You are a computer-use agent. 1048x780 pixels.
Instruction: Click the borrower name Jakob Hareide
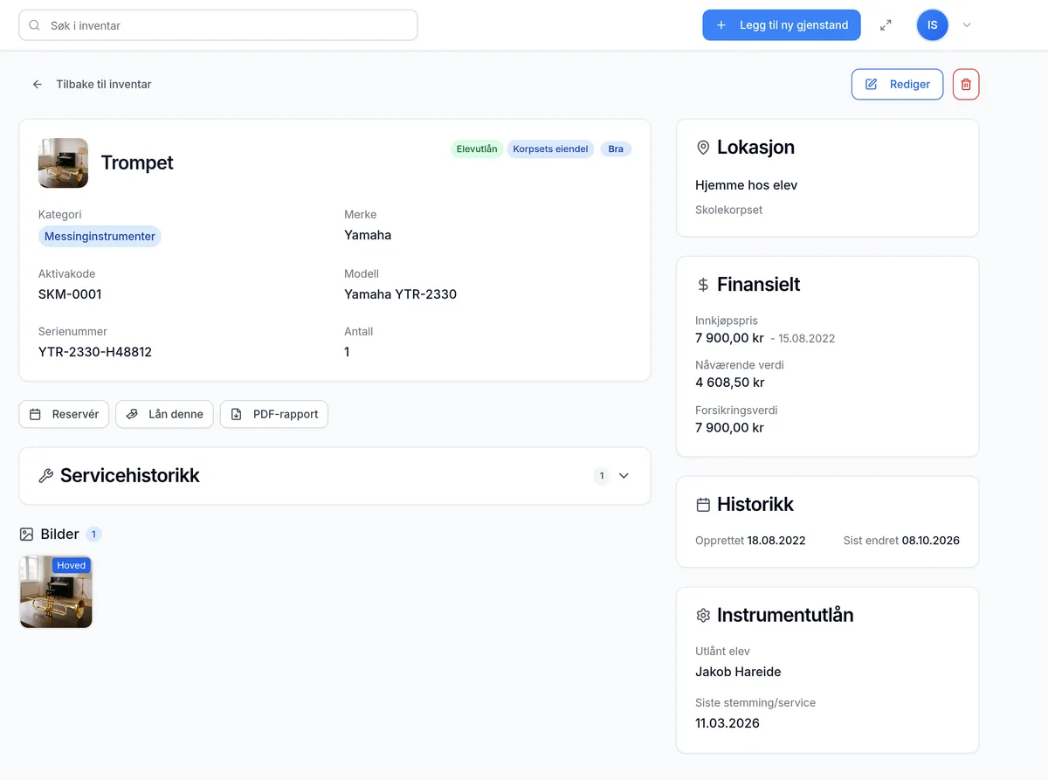tap(738, 672)
